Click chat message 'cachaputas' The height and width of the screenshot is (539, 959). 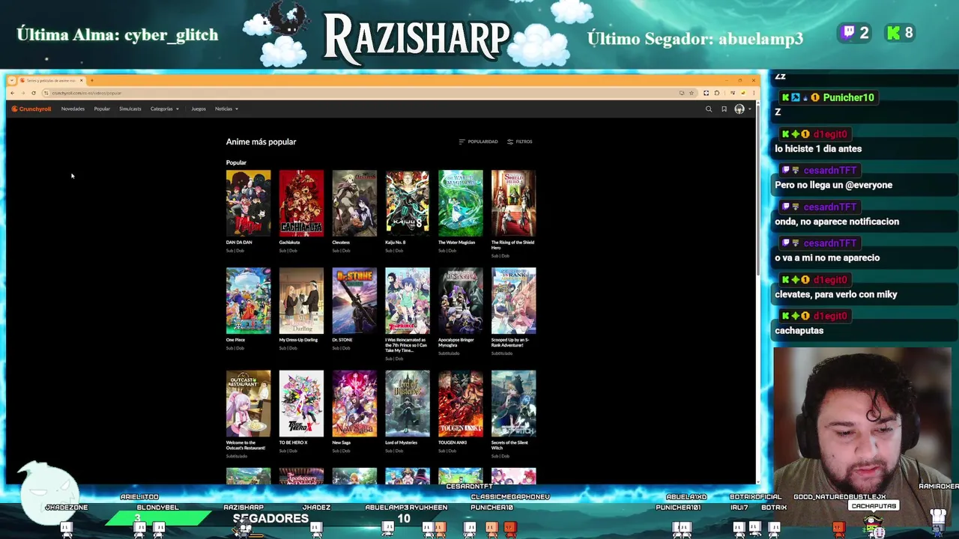[799, 331]
